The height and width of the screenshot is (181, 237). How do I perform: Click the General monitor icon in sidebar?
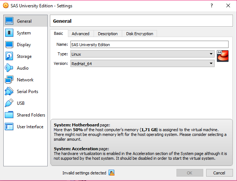point(9,21)
